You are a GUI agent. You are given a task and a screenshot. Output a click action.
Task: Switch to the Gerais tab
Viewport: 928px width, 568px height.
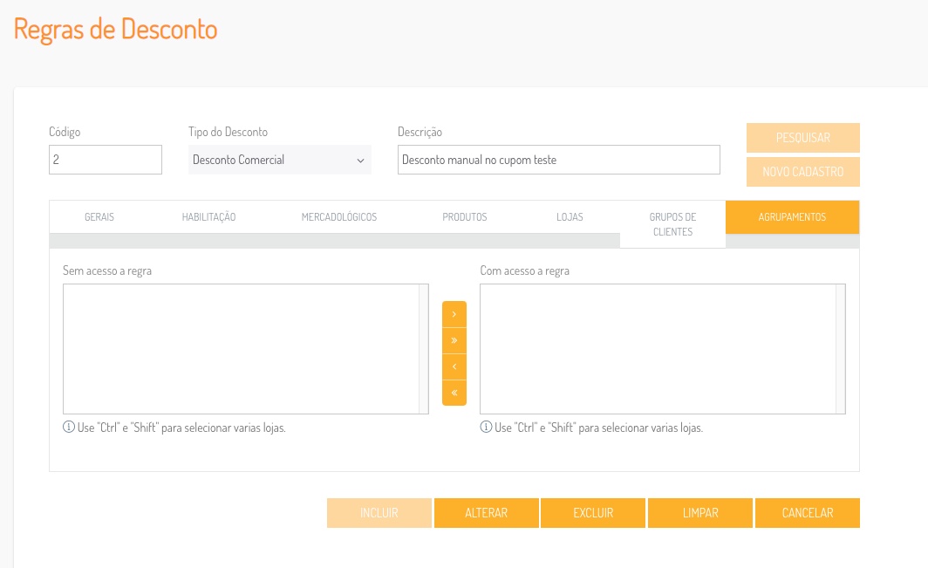click(x=99, y=217)
